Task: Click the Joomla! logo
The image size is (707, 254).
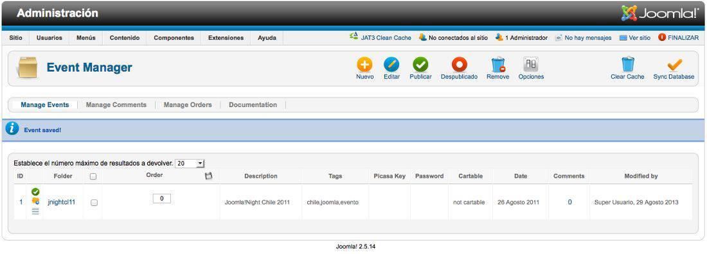Action: (x=659, y=13)
